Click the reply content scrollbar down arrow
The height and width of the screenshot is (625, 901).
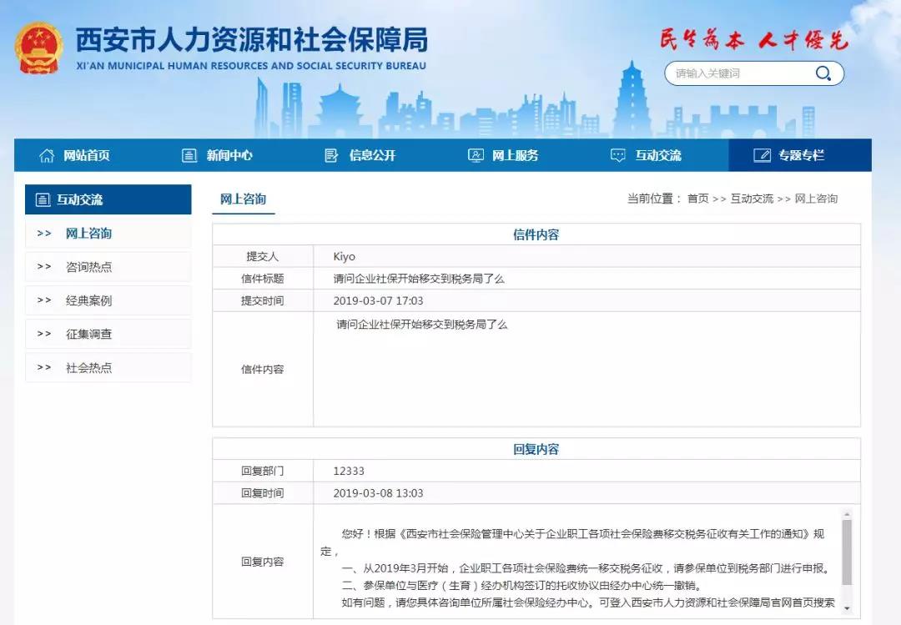pos(847,608)
